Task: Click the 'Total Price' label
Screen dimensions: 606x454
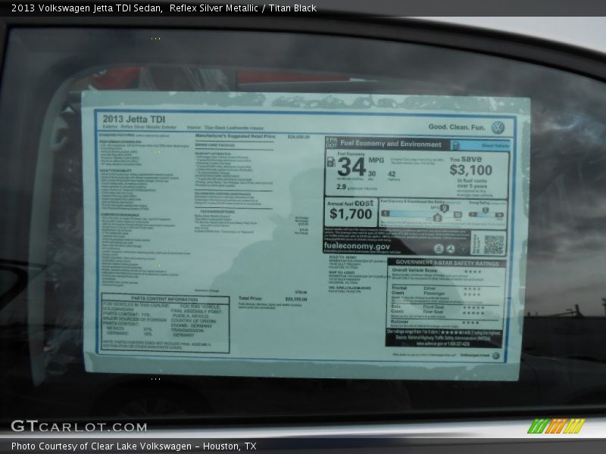Action: pos(250,298)
